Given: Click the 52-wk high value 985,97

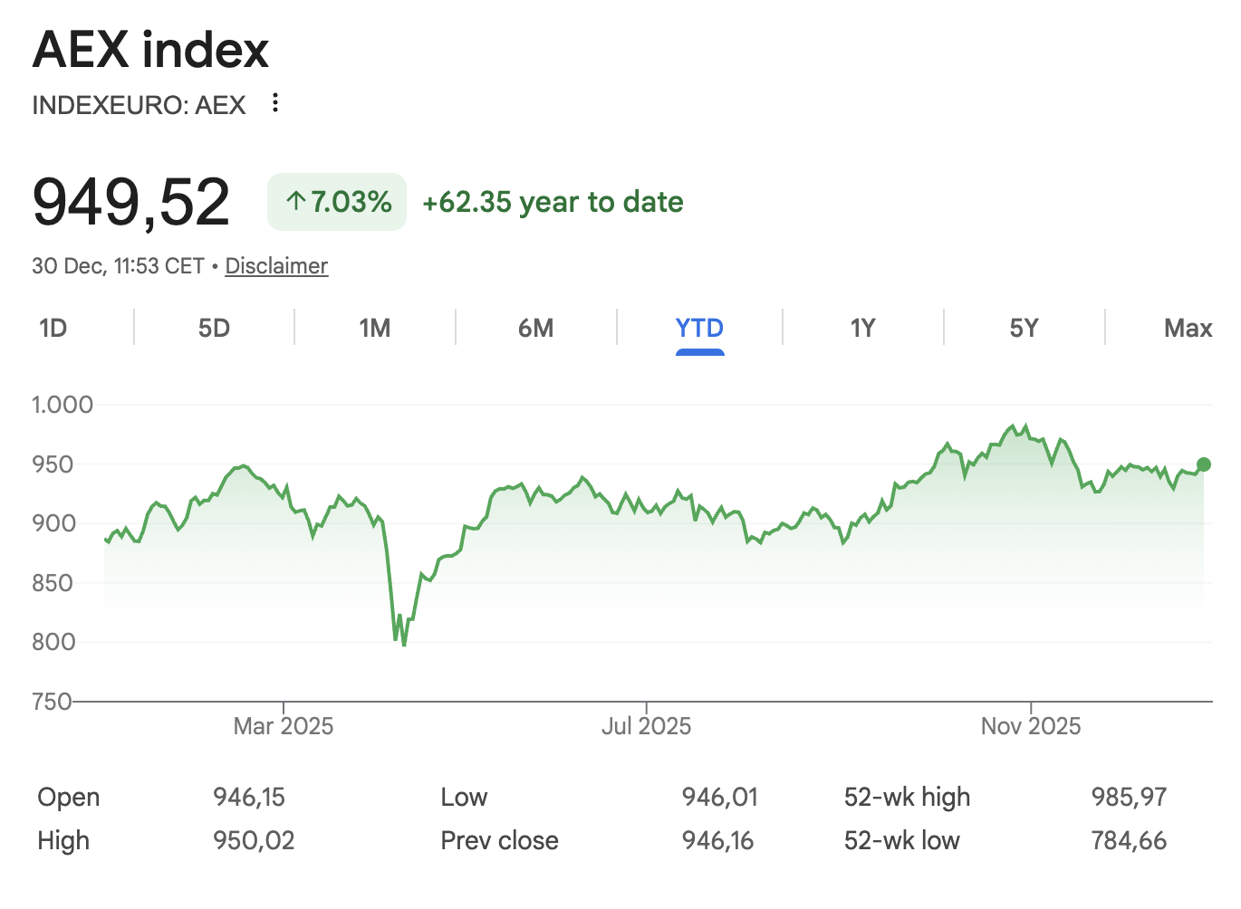Looking at the screenshot, I should pos(1129,797).
